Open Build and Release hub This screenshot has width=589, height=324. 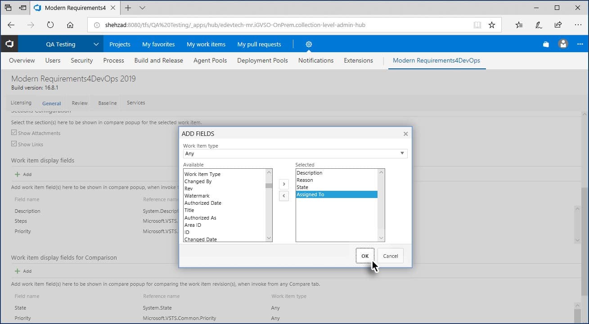click(x=158, y=60)
